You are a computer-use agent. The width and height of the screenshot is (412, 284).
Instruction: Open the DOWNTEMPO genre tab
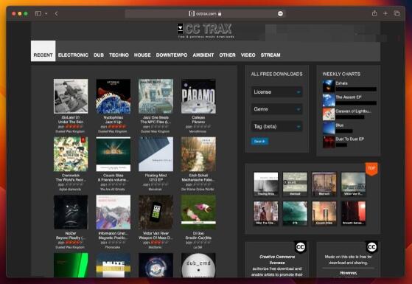click(172, 55)
